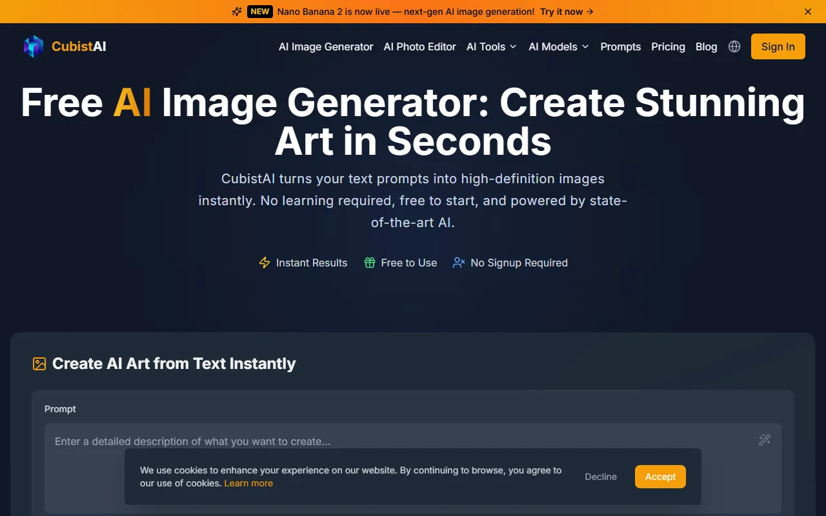The height and width of the screenshot is (516, 826).
Task: Dismiss the Nano Banana announcement banner
Action: [x=808, y=12]
